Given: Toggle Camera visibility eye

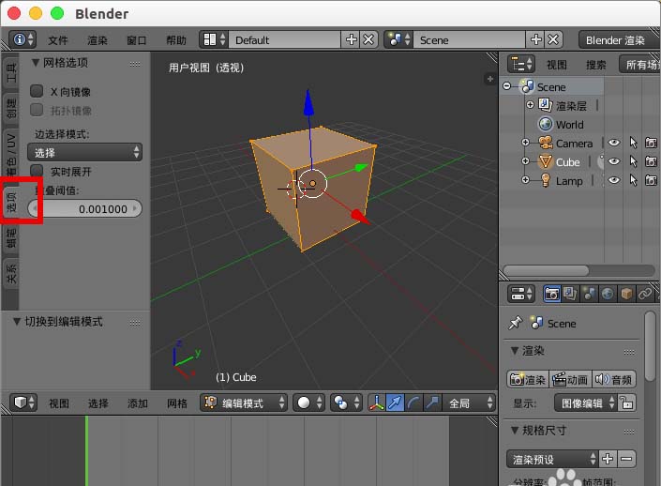Looking at the screenshot, I should point(614,143).
